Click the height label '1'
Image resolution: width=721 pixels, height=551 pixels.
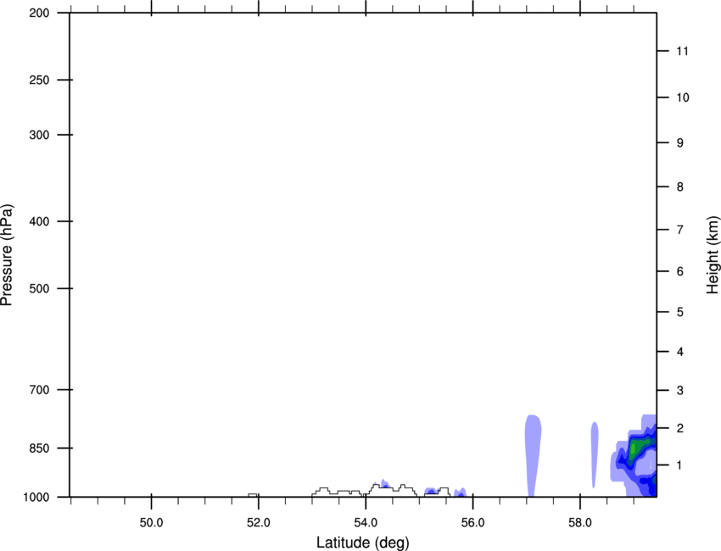(680, 465)
